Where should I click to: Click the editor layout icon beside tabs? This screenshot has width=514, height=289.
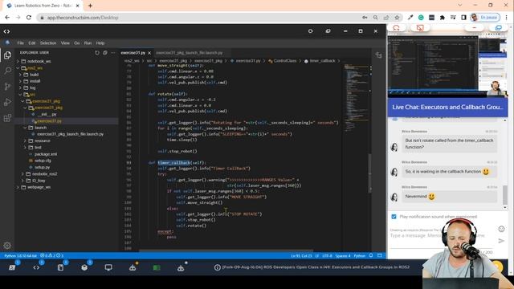(378, 55)
